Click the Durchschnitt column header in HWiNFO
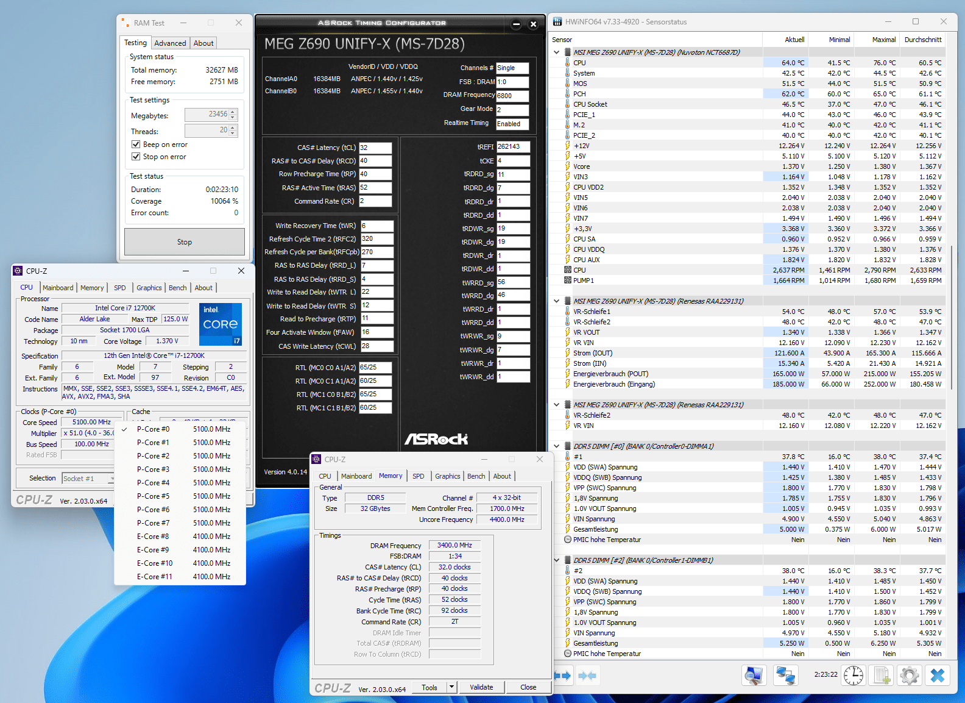The height and width of the screenshot is (703, 965). (x=922, y=40)
